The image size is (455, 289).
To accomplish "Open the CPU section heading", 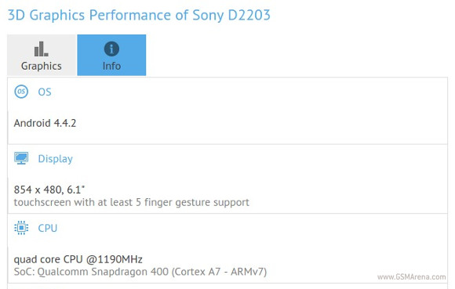I will point(48,228).
